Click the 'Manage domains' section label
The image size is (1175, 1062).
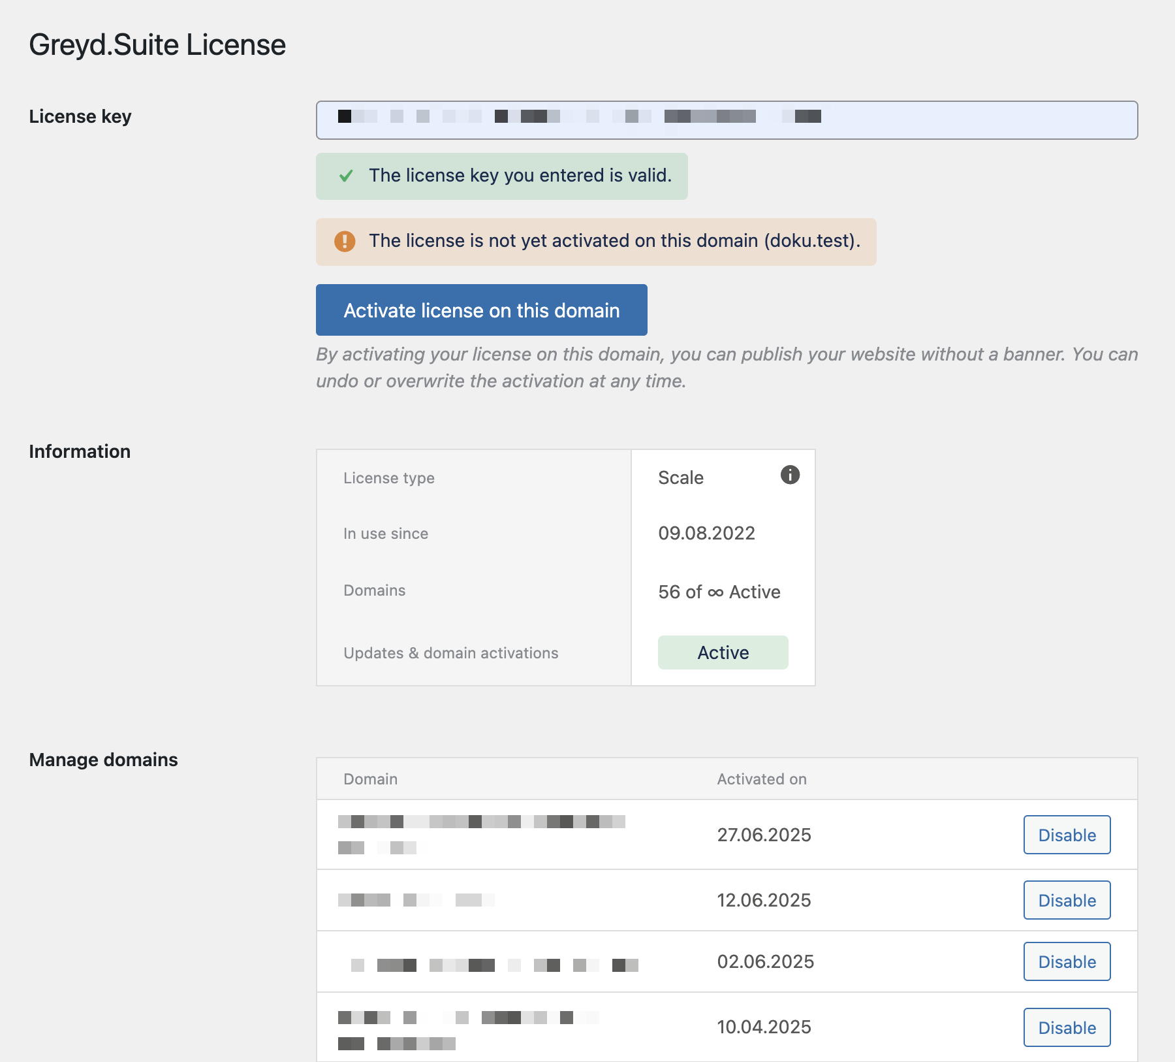103,760
